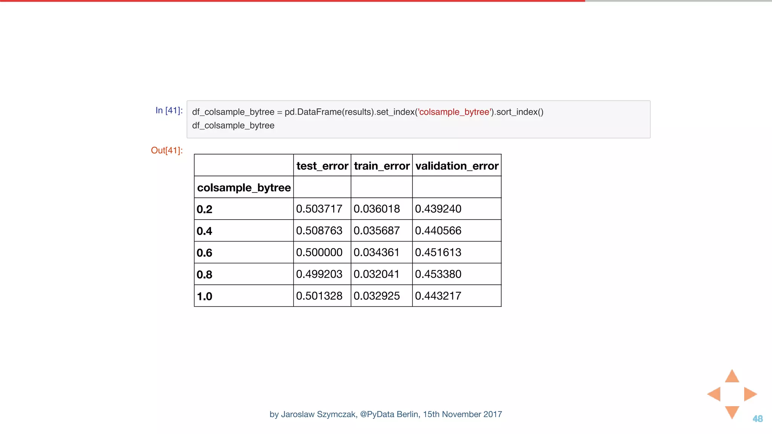Click the red 'colsample_bytree' string in code
The width and height of the screenshot is (772, 434).
click(x=454, y=112)
